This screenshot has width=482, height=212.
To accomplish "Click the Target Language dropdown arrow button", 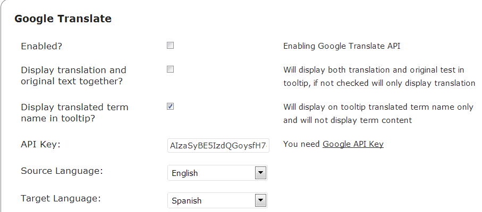I will tap(260, 201).
